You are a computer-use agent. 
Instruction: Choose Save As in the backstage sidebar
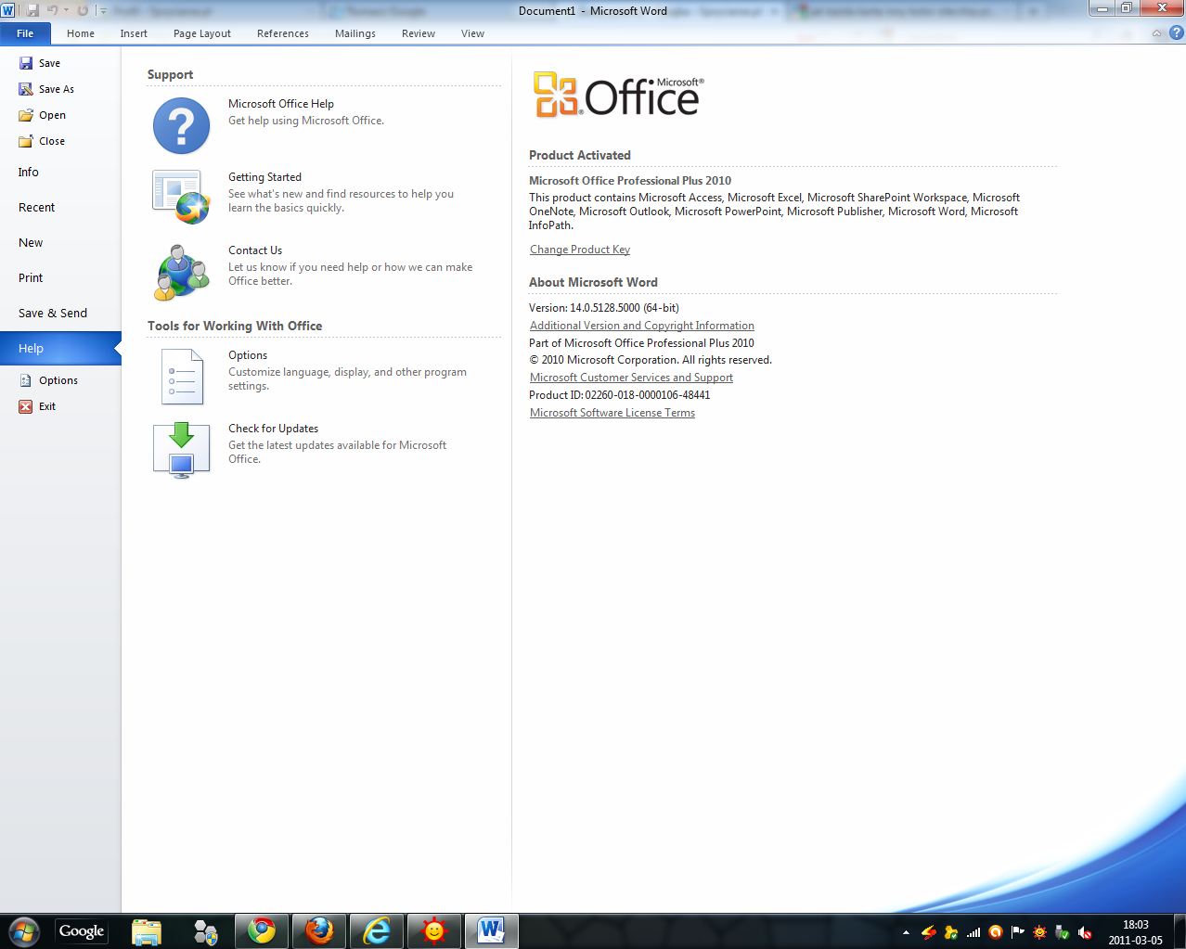point(46,89)
